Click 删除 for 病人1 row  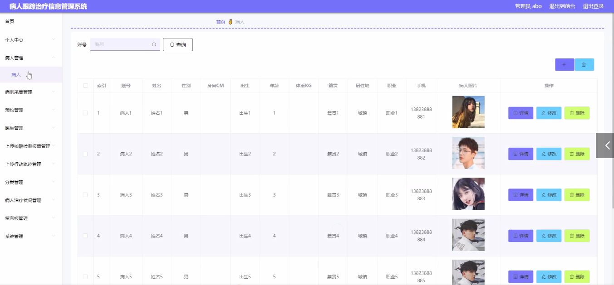point(577,113)
